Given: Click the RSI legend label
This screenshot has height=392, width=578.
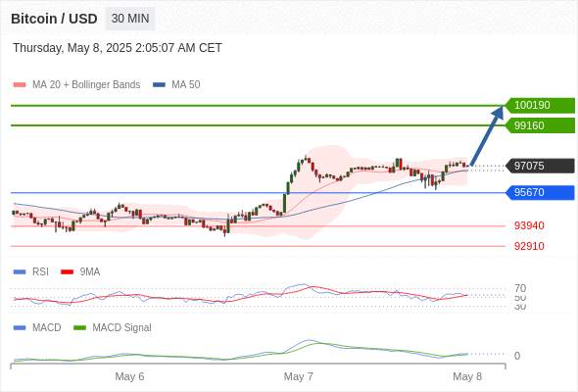Looking at the screenshot, I should click(40, 272).
